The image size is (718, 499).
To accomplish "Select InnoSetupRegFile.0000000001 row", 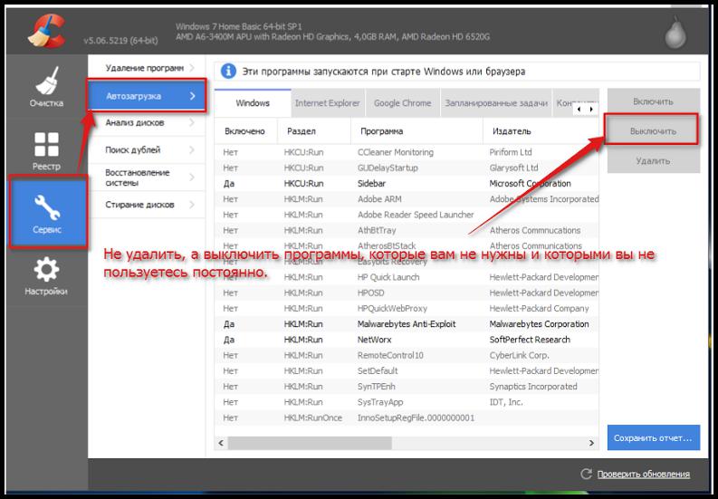I will (407, 417).
